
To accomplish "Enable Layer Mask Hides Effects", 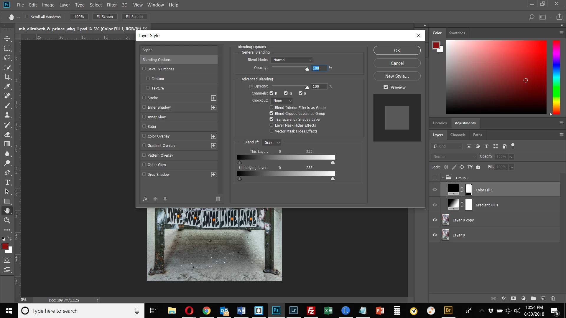I will [x=272, y=125].
